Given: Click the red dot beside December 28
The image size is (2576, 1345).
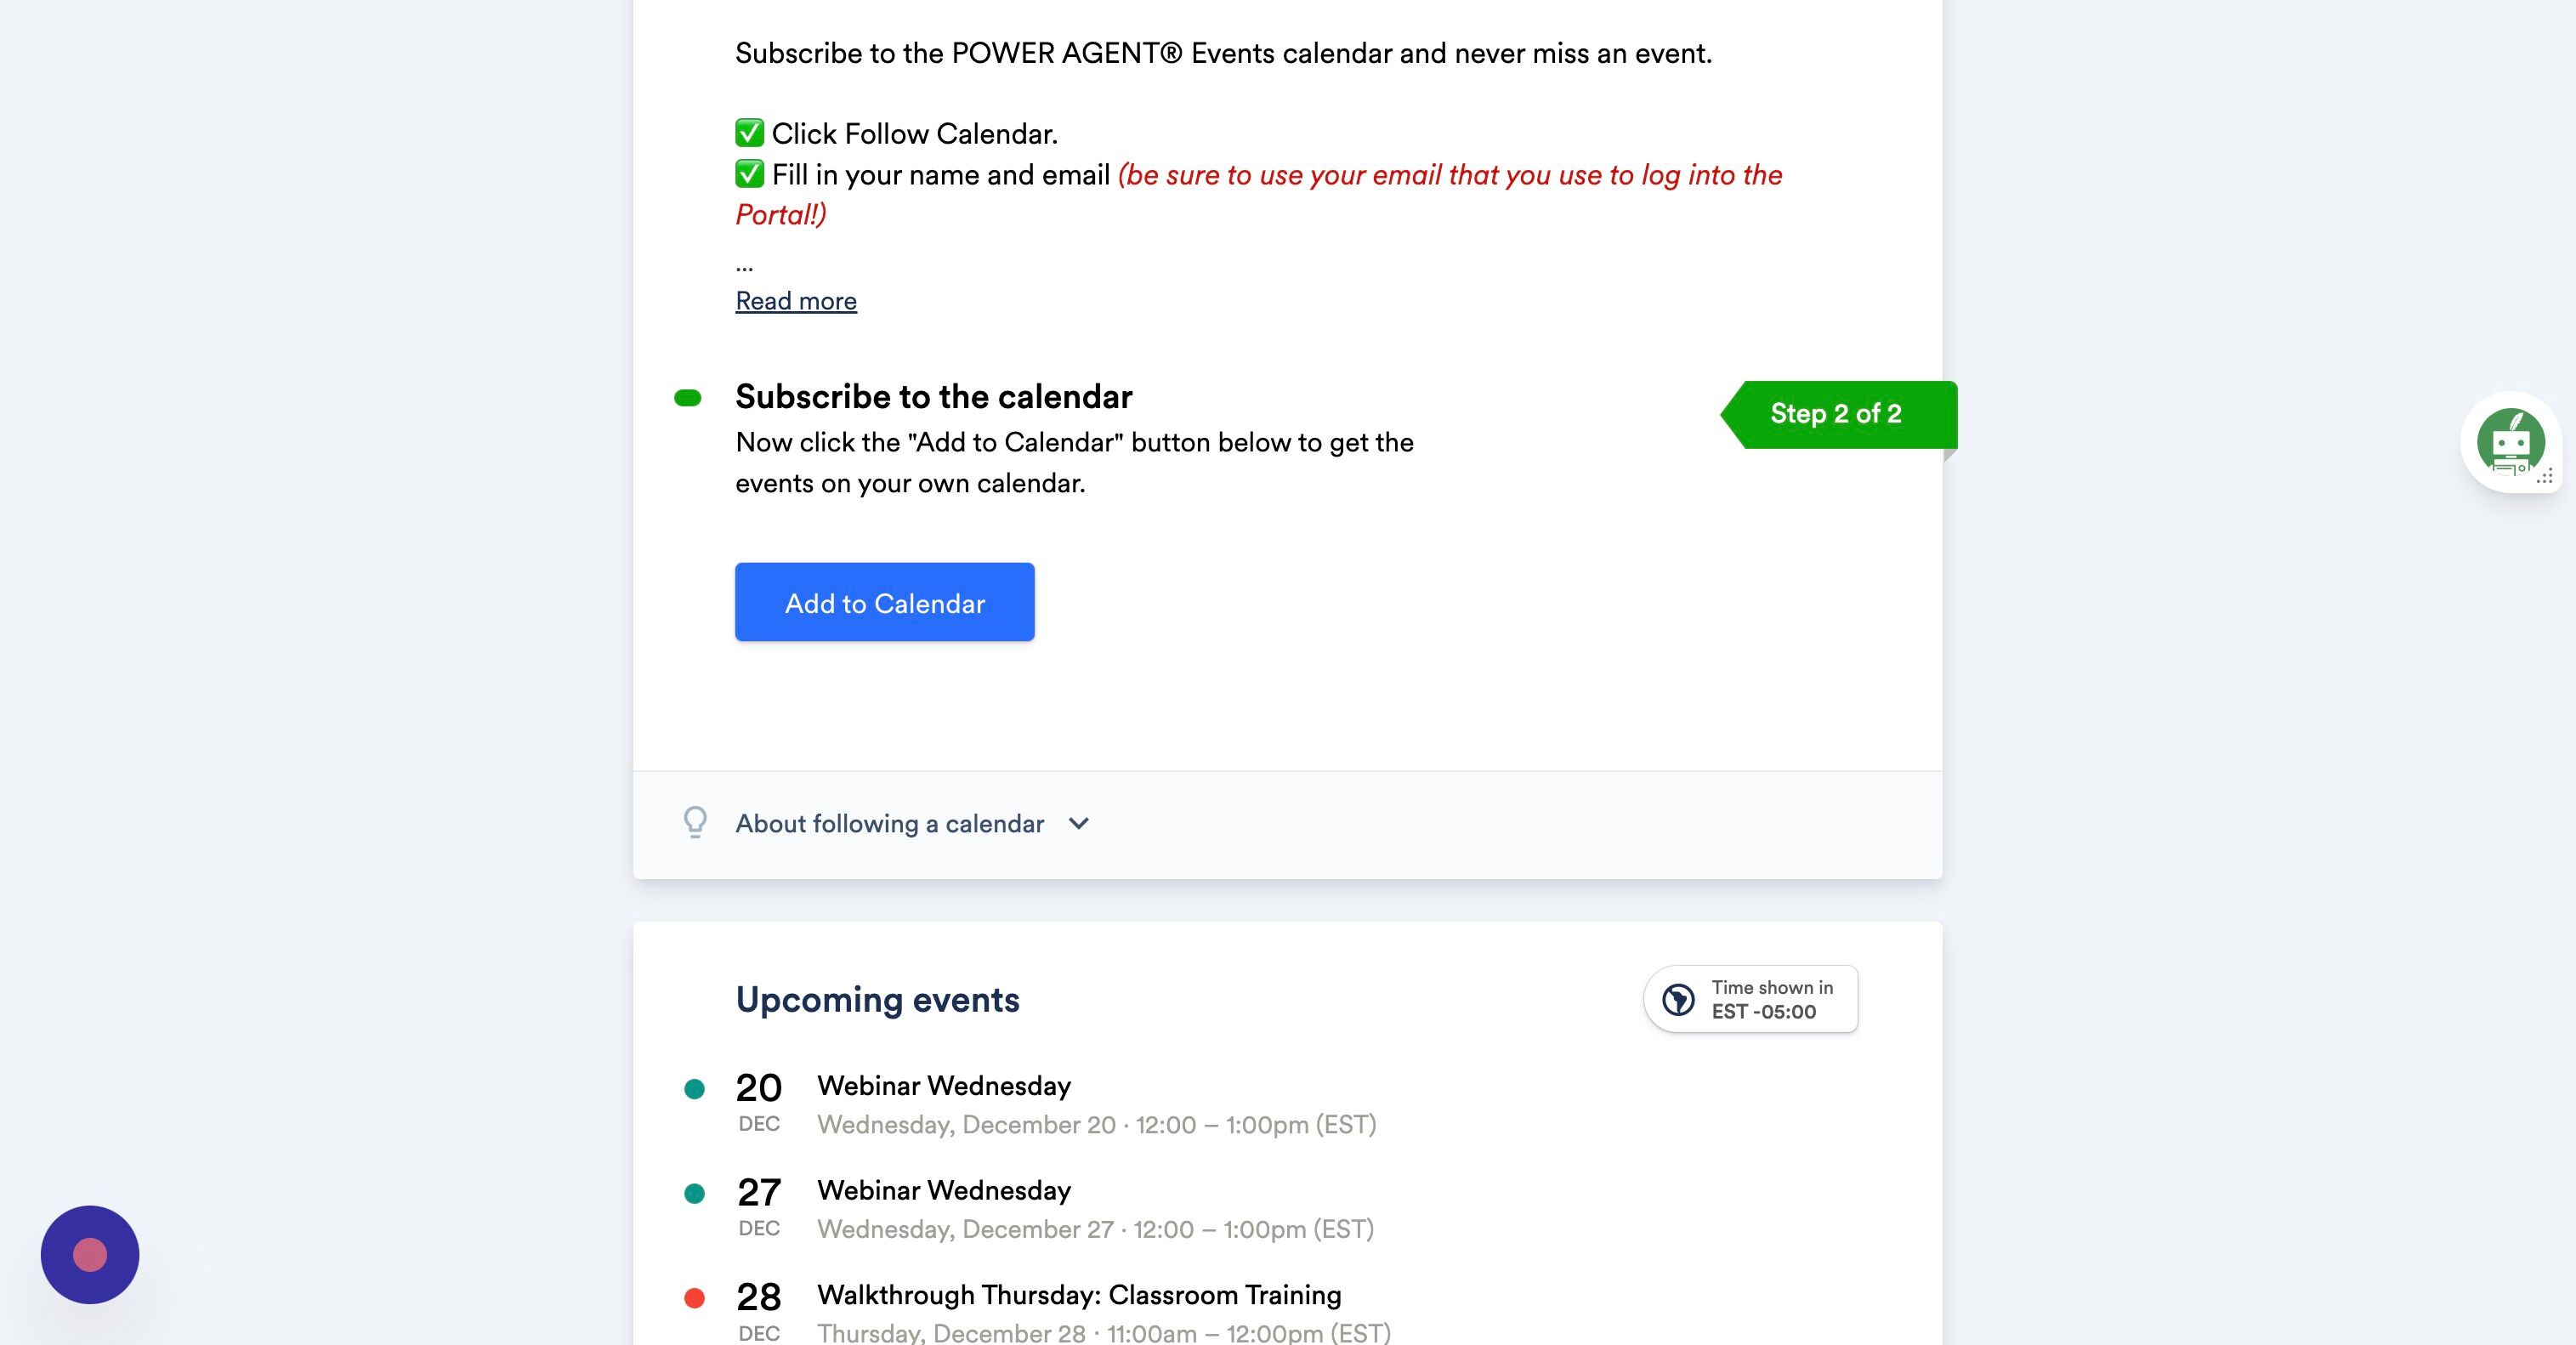Looking at the screenshot, I should click(x=694, y=1298).
